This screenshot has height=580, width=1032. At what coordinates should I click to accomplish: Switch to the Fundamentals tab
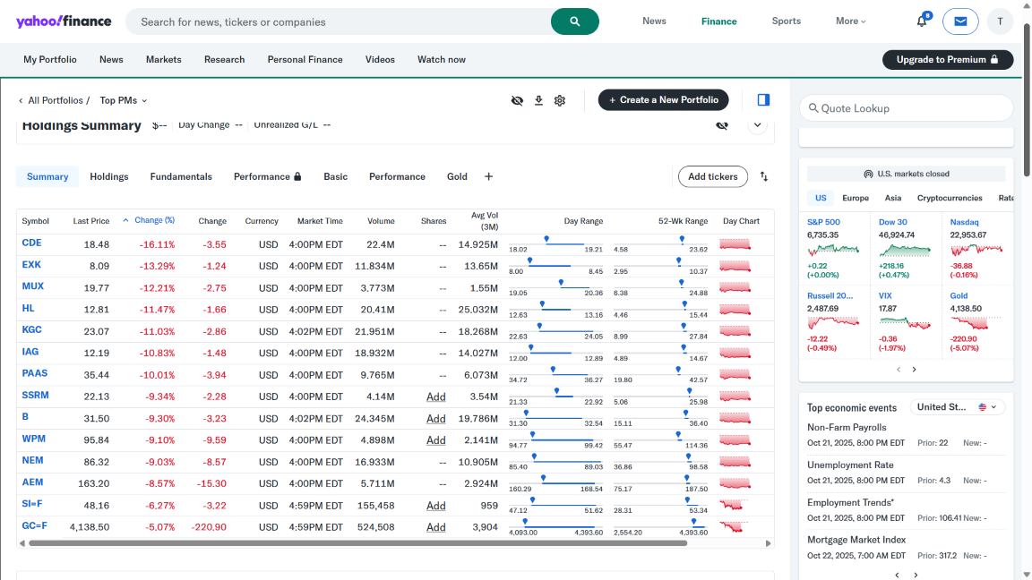point(181,176)
